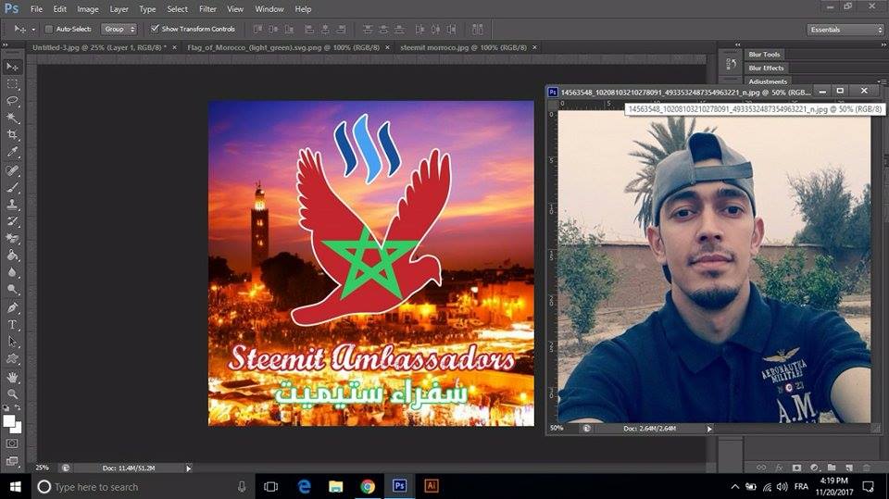
Task: Select the Paint Bucket tool
Action: (12, 256)
